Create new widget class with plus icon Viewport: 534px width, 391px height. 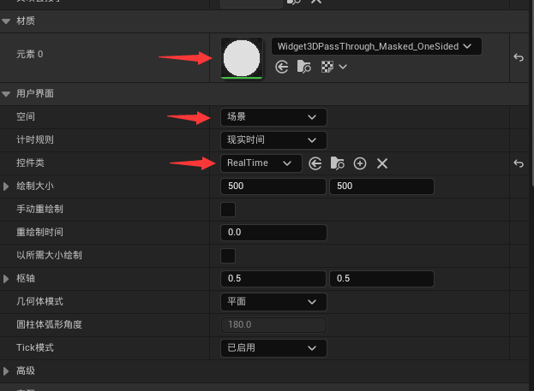[360, 163]
